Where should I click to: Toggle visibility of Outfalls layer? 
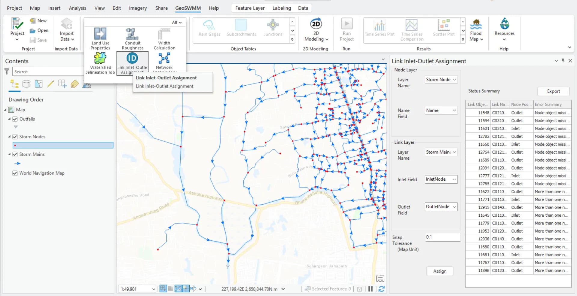point(15,119)
